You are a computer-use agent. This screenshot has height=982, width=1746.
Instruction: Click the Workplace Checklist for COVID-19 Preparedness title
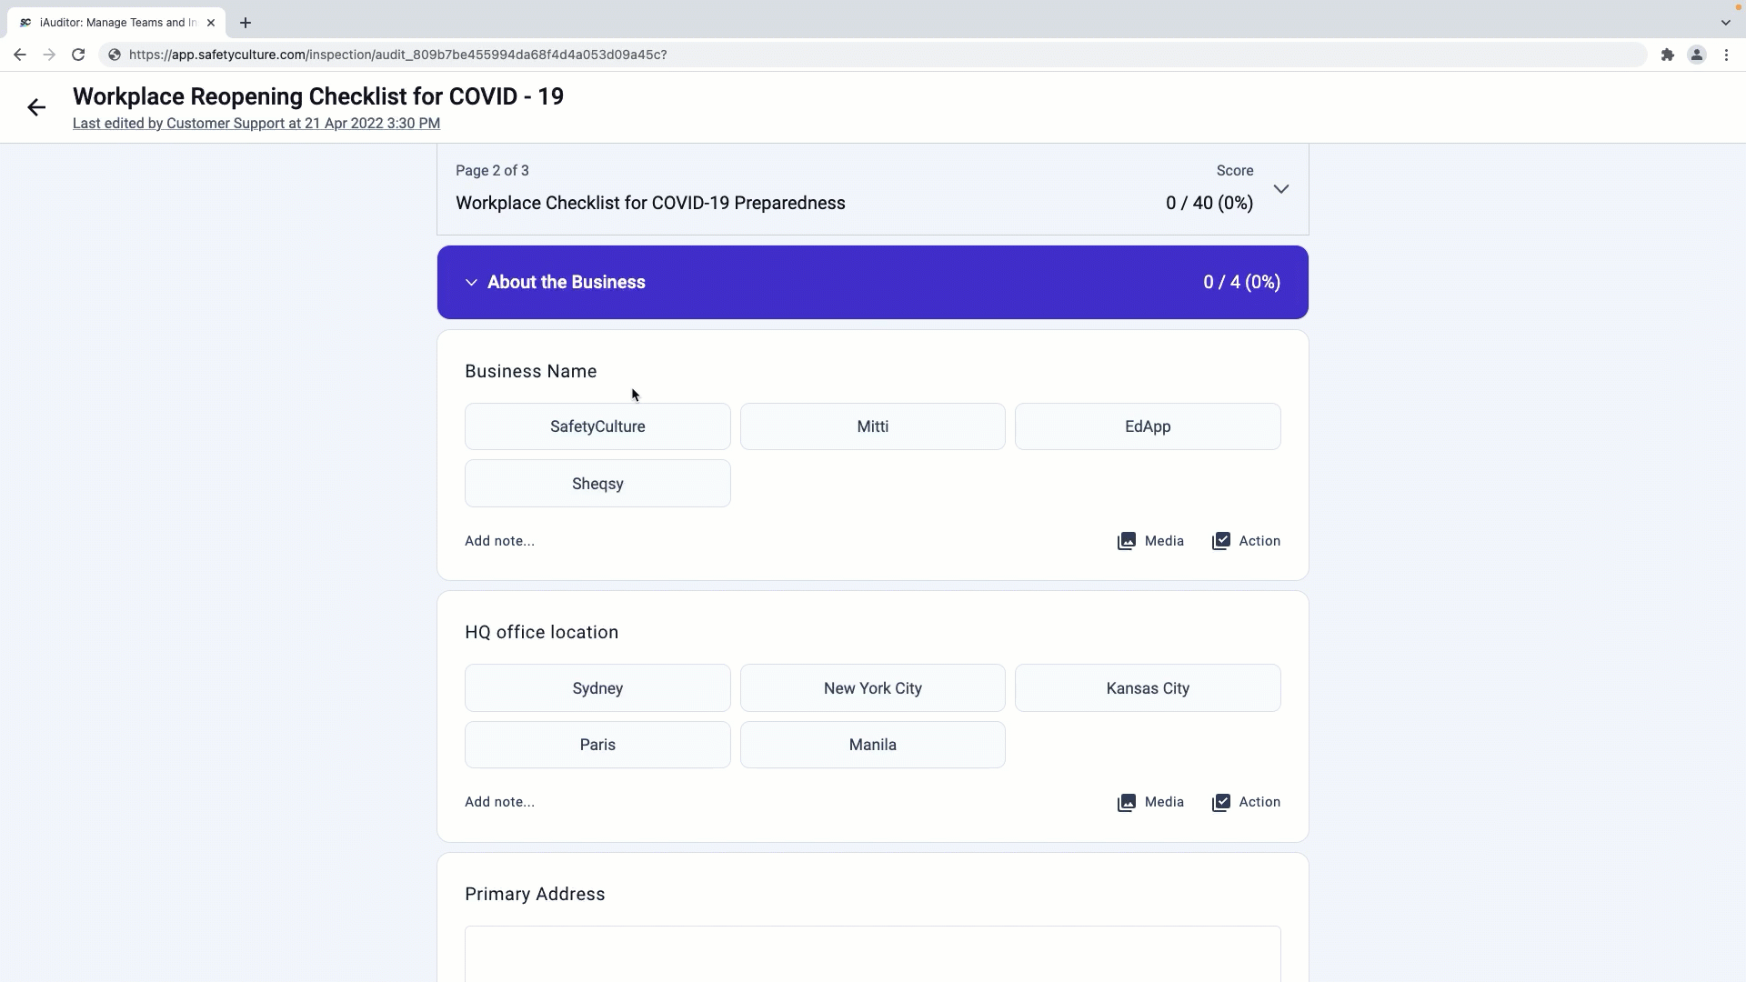(x=650, y=203)
